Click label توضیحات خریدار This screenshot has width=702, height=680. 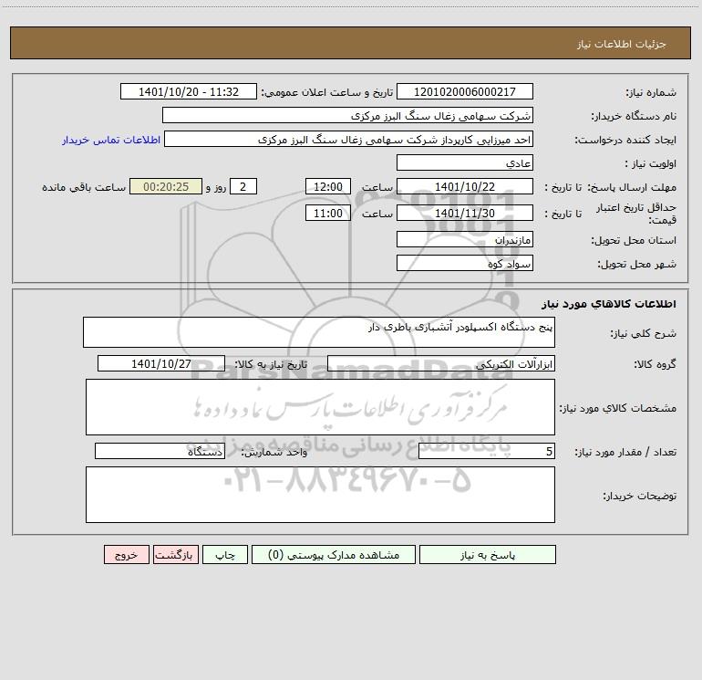click(639, 496)
